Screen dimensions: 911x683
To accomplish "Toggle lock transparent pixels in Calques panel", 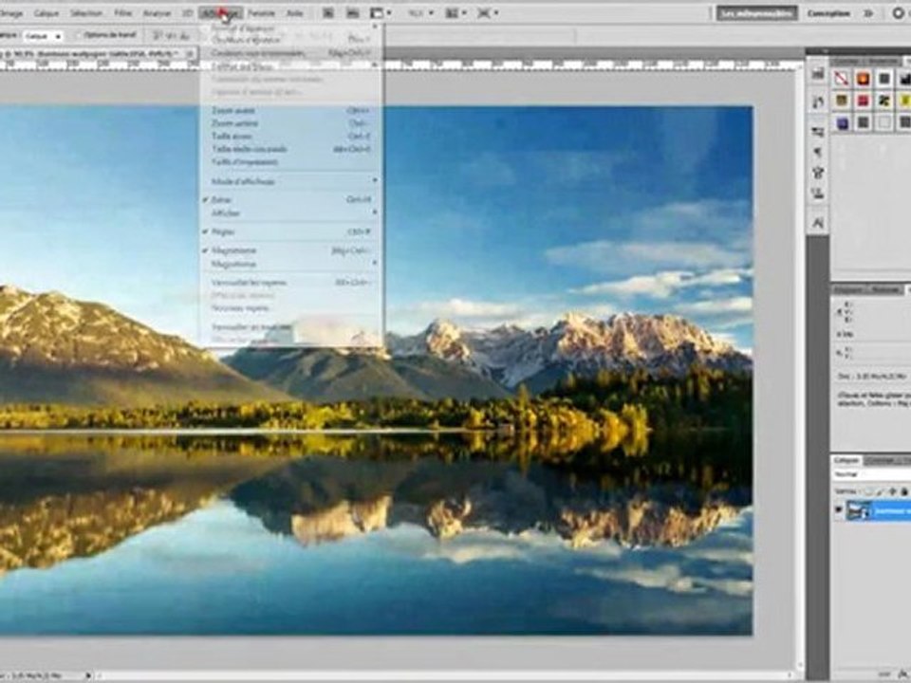I will 868,491.
